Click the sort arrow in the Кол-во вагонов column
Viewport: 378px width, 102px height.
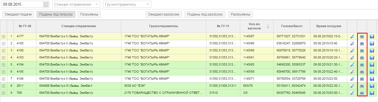268,26
